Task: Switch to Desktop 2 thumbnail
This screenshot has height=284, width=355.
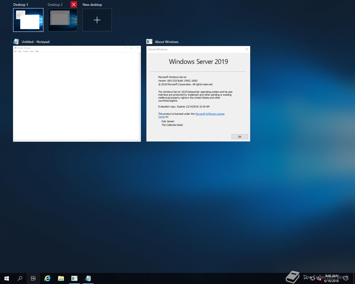Action: (63, 20)
